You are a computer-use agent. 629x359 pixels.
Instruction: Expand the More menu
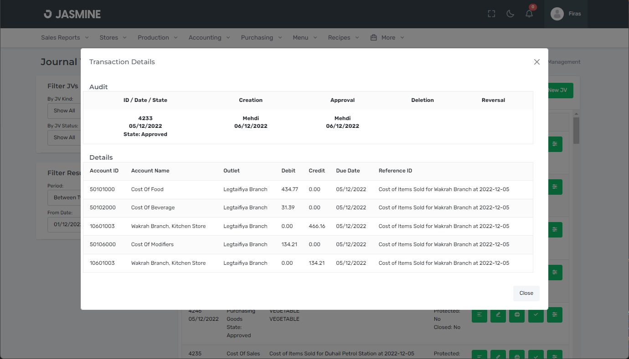tap(387, 38)
